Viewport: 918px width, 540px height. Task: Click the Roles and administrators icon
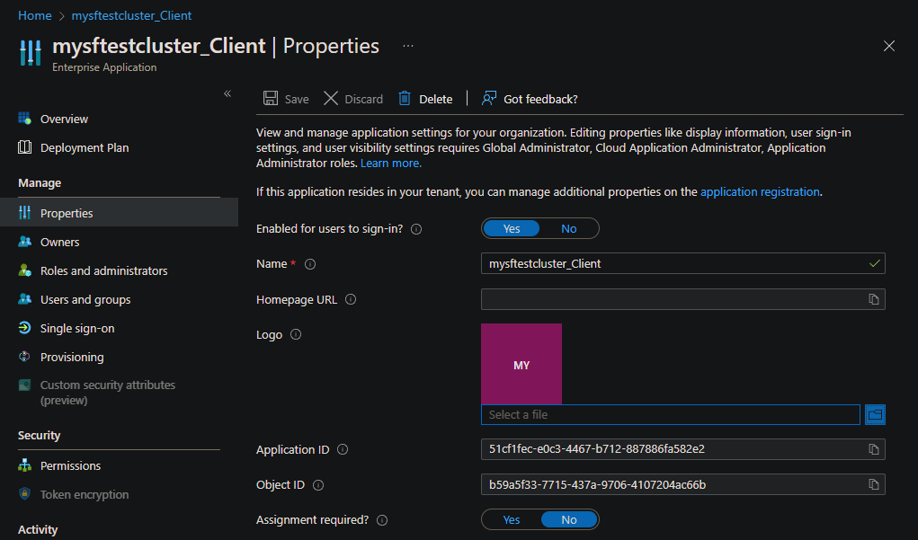pos(24,270)
